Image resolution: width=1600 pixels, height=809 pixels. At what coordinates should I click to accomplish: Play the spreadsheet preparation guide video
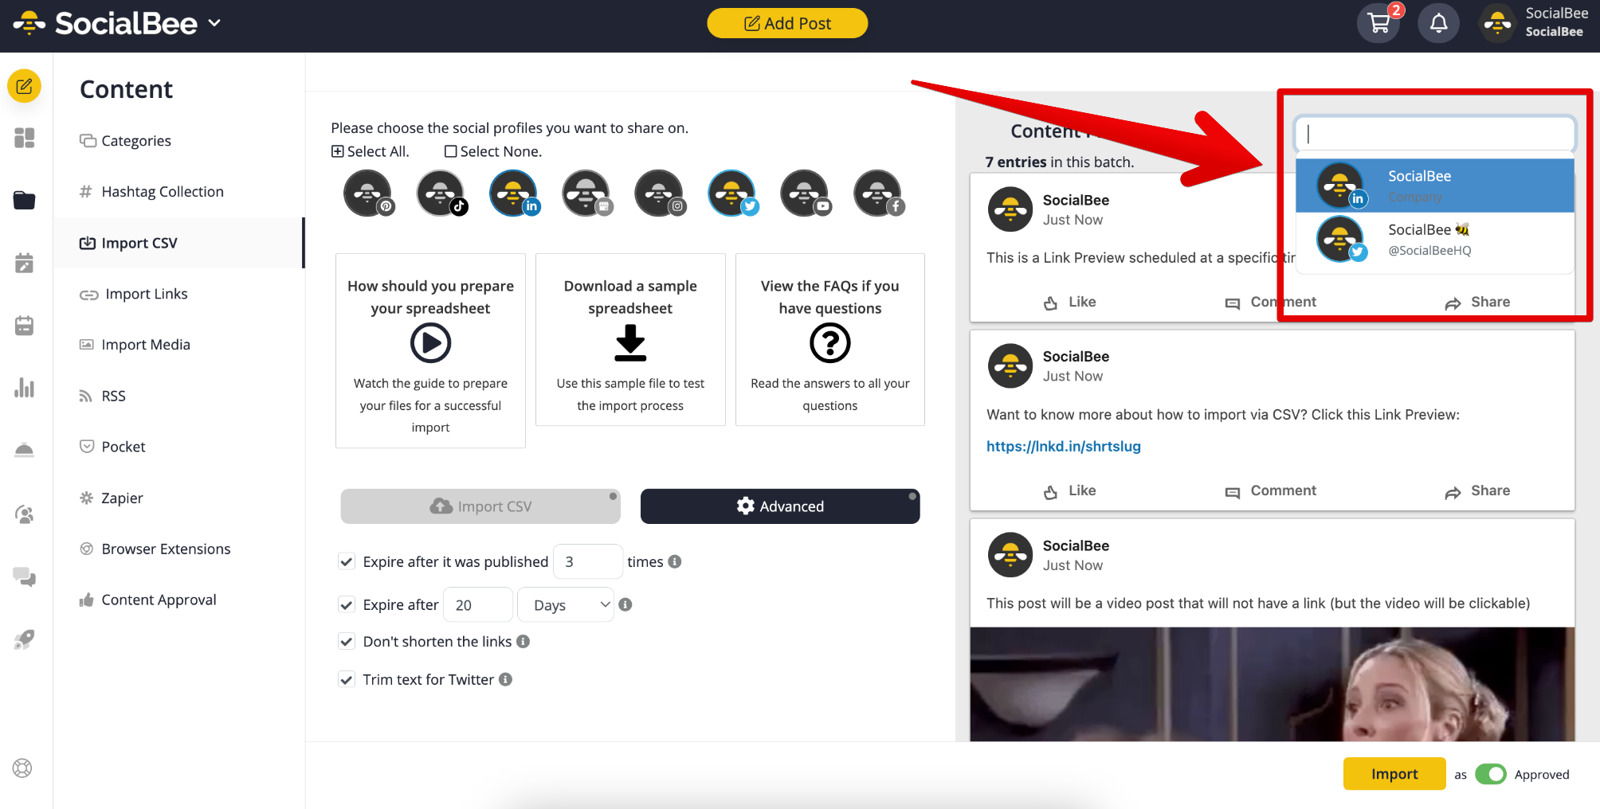430,343
